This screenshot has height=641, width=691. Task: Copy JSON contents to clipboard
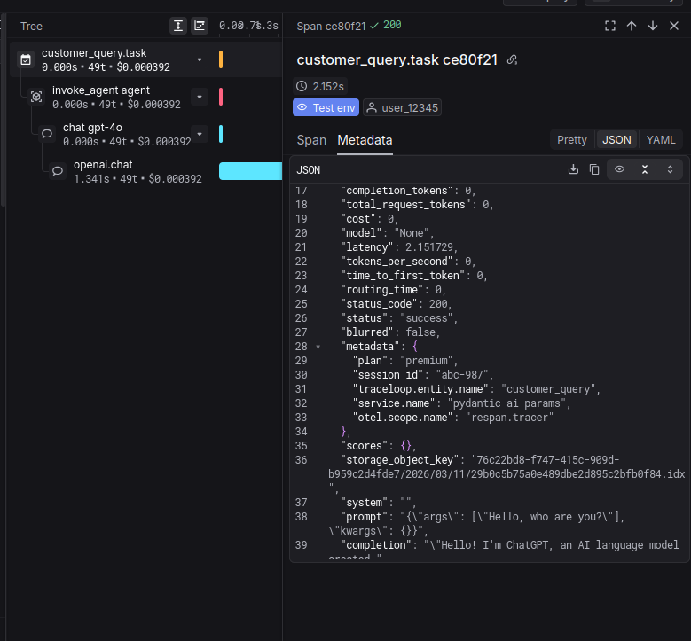[594, 169]
